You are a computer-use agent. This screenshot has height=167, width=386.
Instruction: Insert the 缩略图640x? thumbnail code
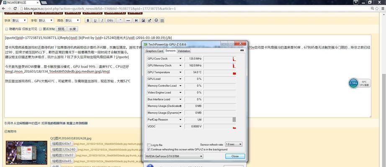61,144
